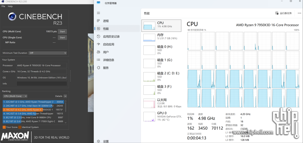Open the CPU (Multi Core) ranking dropdown
This screenshot has width=303, height=143.
coord(15,96)
